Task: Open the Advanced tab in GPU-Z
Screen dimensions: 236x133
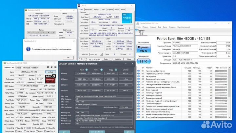Action: [x=26, y=68]
